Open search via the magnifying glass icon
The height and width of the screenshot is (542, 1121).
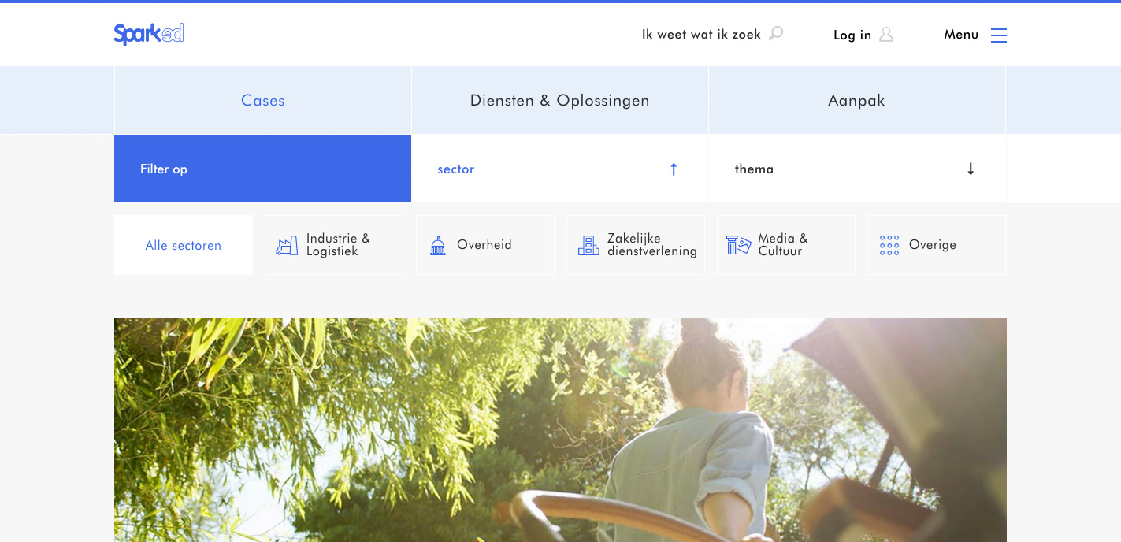(x=776, y=34)
